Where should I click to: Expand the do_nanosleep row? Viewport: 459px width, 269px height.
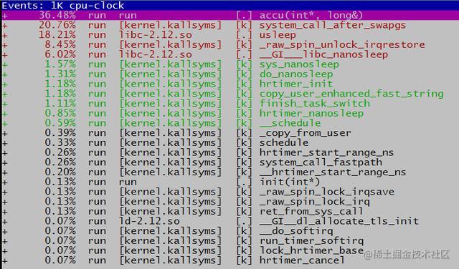point(5,75)
